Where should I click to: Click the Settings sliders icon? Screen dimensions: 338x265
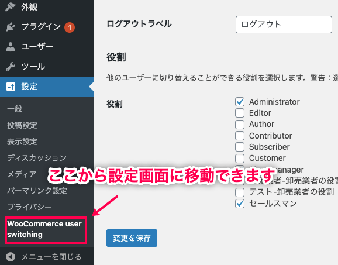pyautogui.click(x=11, y=87)
